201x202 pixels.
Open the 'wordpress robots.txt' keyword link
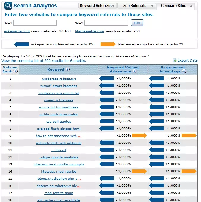(x=59, y=79)
